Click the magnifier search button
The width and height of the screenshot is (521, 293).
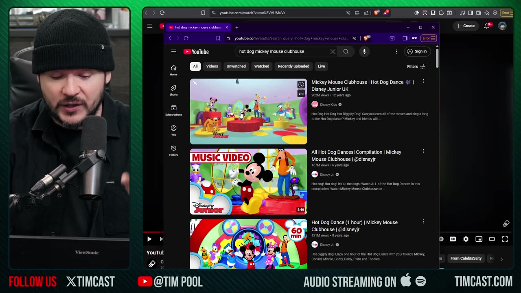pyautogui.click(x=346, y=52)
